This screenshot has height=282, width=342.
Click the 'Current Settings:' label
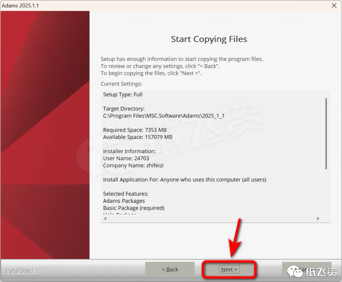[121, 84]
